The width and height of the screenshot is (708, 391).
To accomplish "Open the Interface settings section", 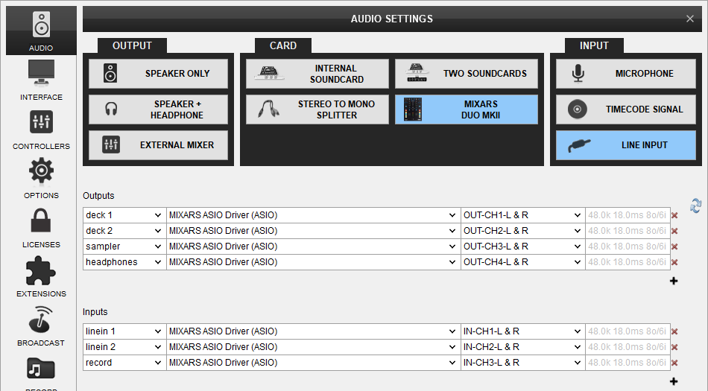I will click(41, 80).
